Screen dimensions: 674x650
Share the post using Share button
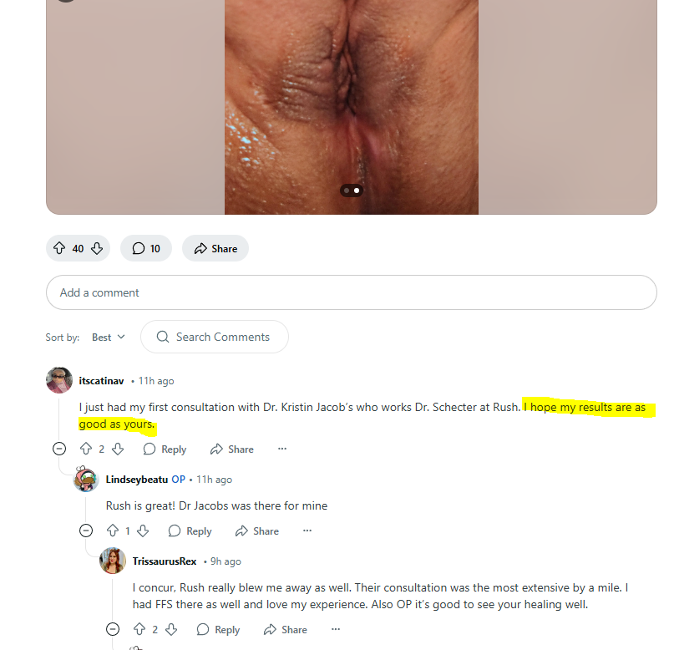pos(215,248)
